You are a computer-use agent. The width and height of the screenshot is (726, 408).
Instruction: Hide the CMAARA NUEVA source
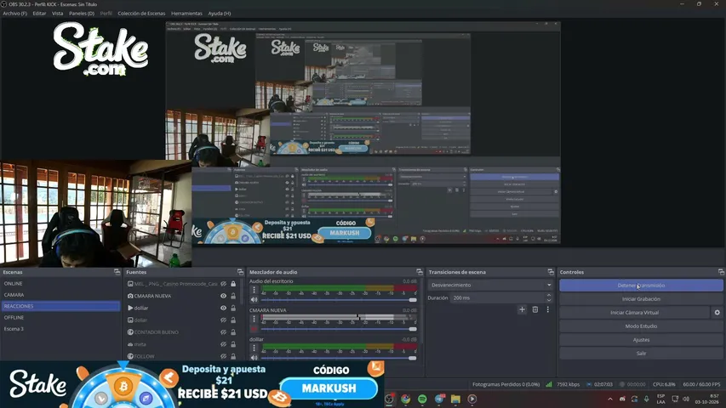[x=223, y=296]
